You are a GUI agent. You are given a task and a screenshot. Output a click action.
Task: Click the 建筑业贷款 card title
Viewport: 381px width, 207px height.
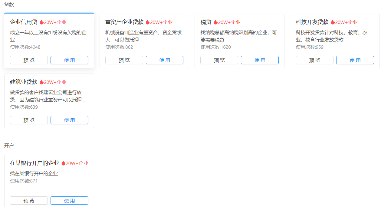pos(24,82)
